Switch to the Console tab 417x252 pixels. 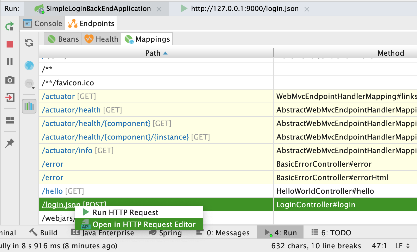pyautogui.click(x=43, y=23)
